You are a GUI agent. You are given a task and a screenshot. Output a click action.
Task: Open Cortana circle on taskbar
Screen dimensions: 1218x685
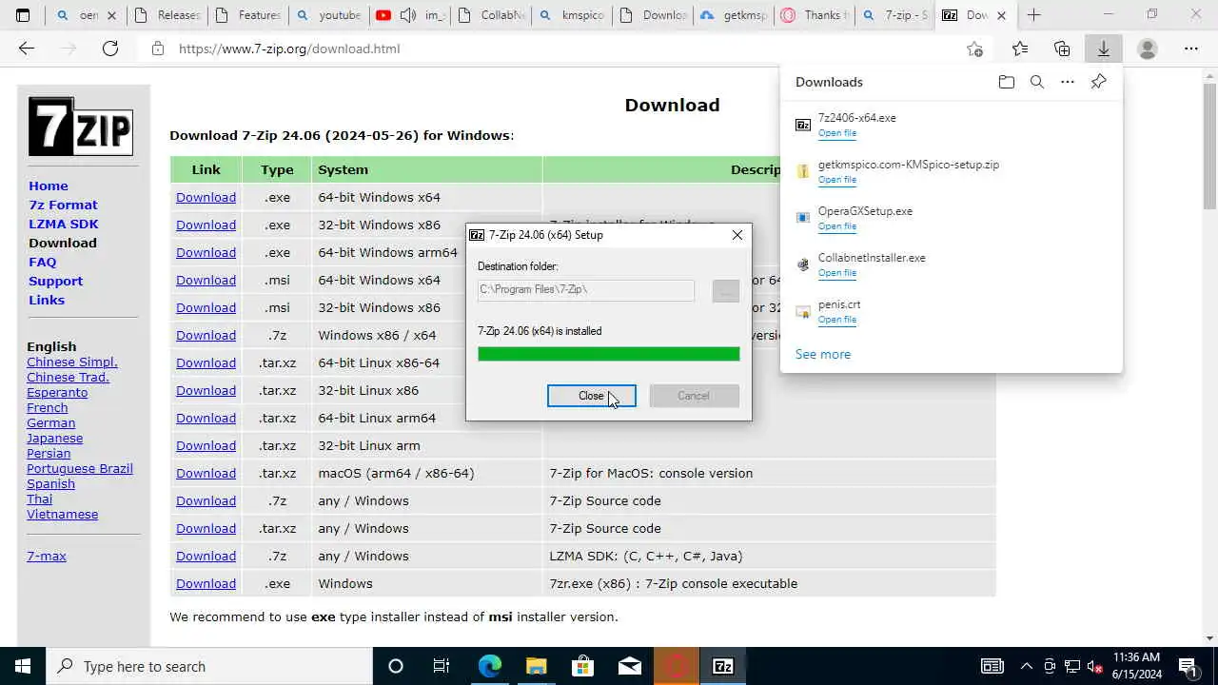pyautogui.click(x=396, y=666)
